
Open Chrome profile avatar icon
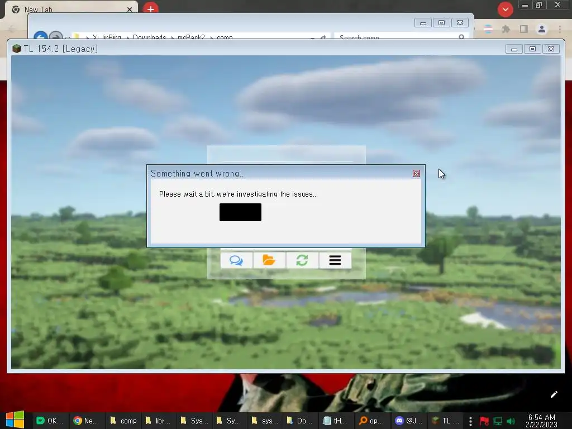(542, 29)
